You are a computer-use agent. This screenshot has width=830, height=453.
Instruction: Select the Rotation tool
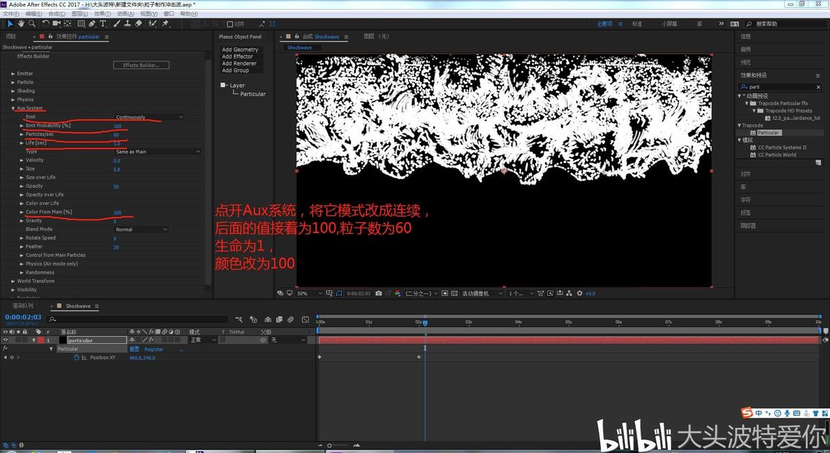pos(46,24)
